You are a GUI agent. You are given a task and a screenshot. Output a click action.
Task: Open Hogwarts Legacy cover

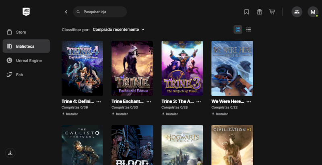[182, 145]
